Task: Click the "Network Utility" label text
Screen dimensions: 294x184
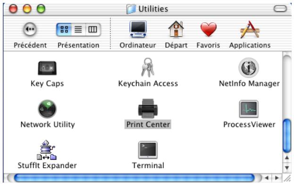Action: click(x=48, y=124)
